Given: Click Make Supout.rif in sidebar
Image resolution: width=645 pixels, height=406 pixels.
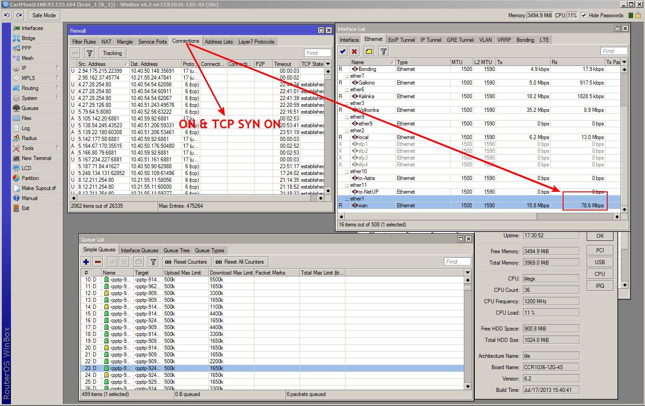Looking at the screenshot, I should click(x=39, y=188).
